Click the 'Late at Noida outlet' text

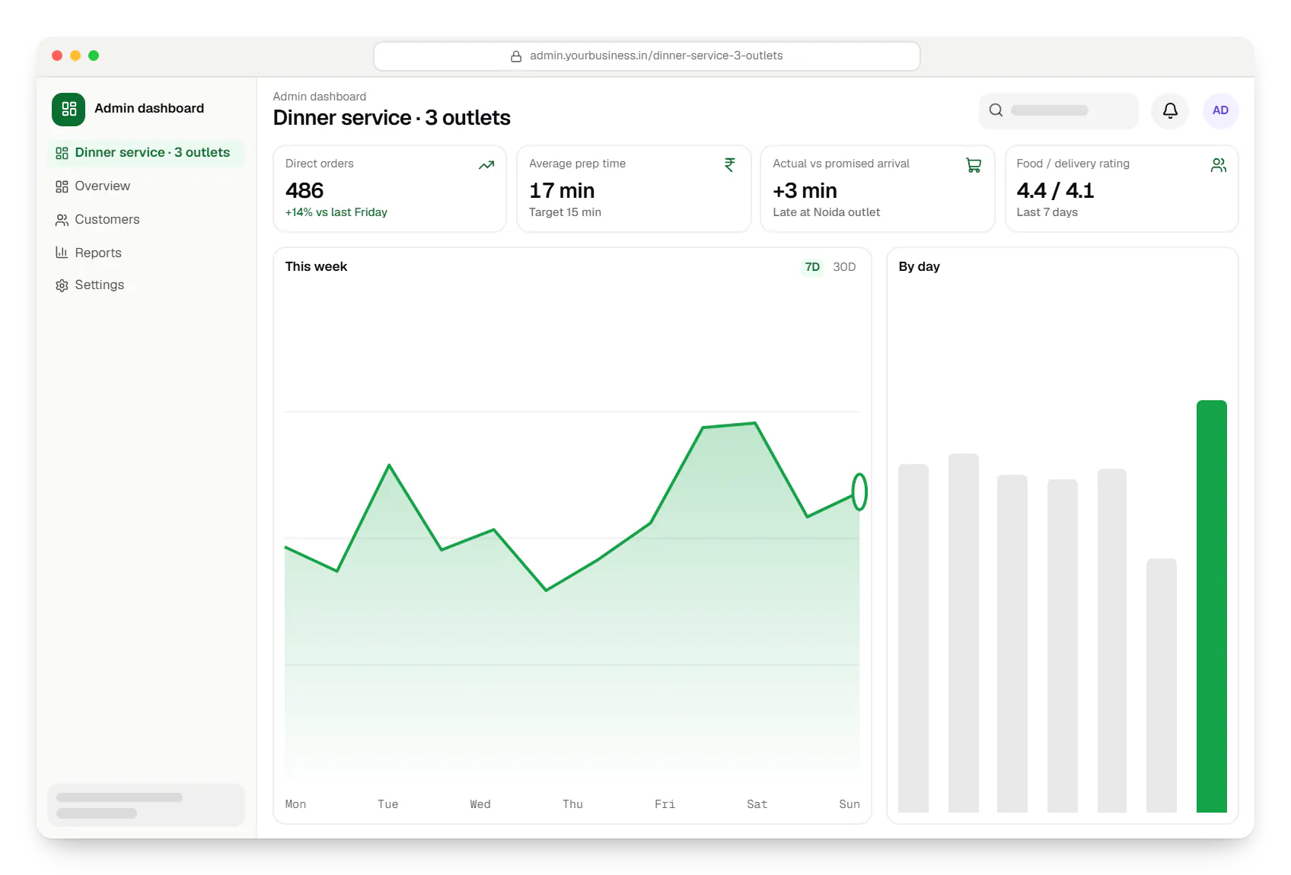826,212
